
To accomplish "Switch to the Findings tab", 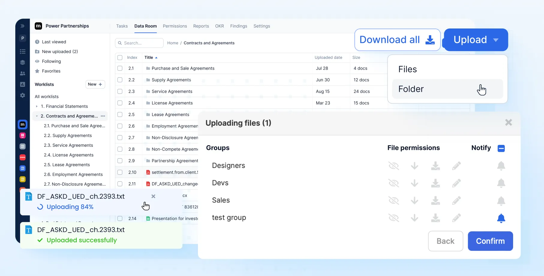I will [x=239, y=26].
